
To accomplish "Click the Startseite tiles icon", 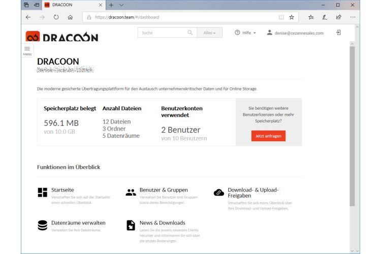I will [x=42, y=192].
